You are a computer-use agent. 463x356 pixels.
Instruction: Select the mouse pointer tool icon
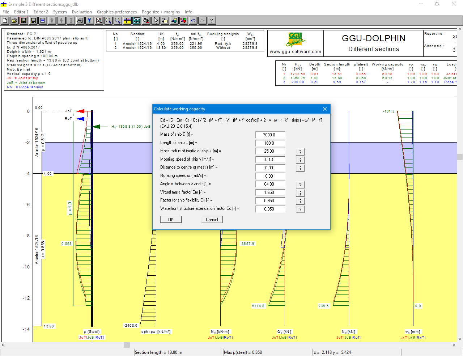tap(156, 21)
